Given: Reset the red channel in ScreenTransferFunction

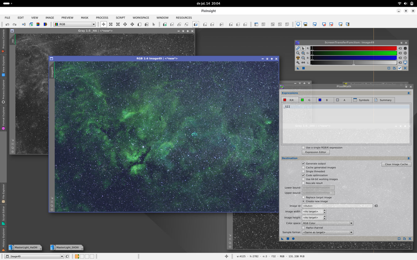Looking at the screenshot, I should coord(400,48).
